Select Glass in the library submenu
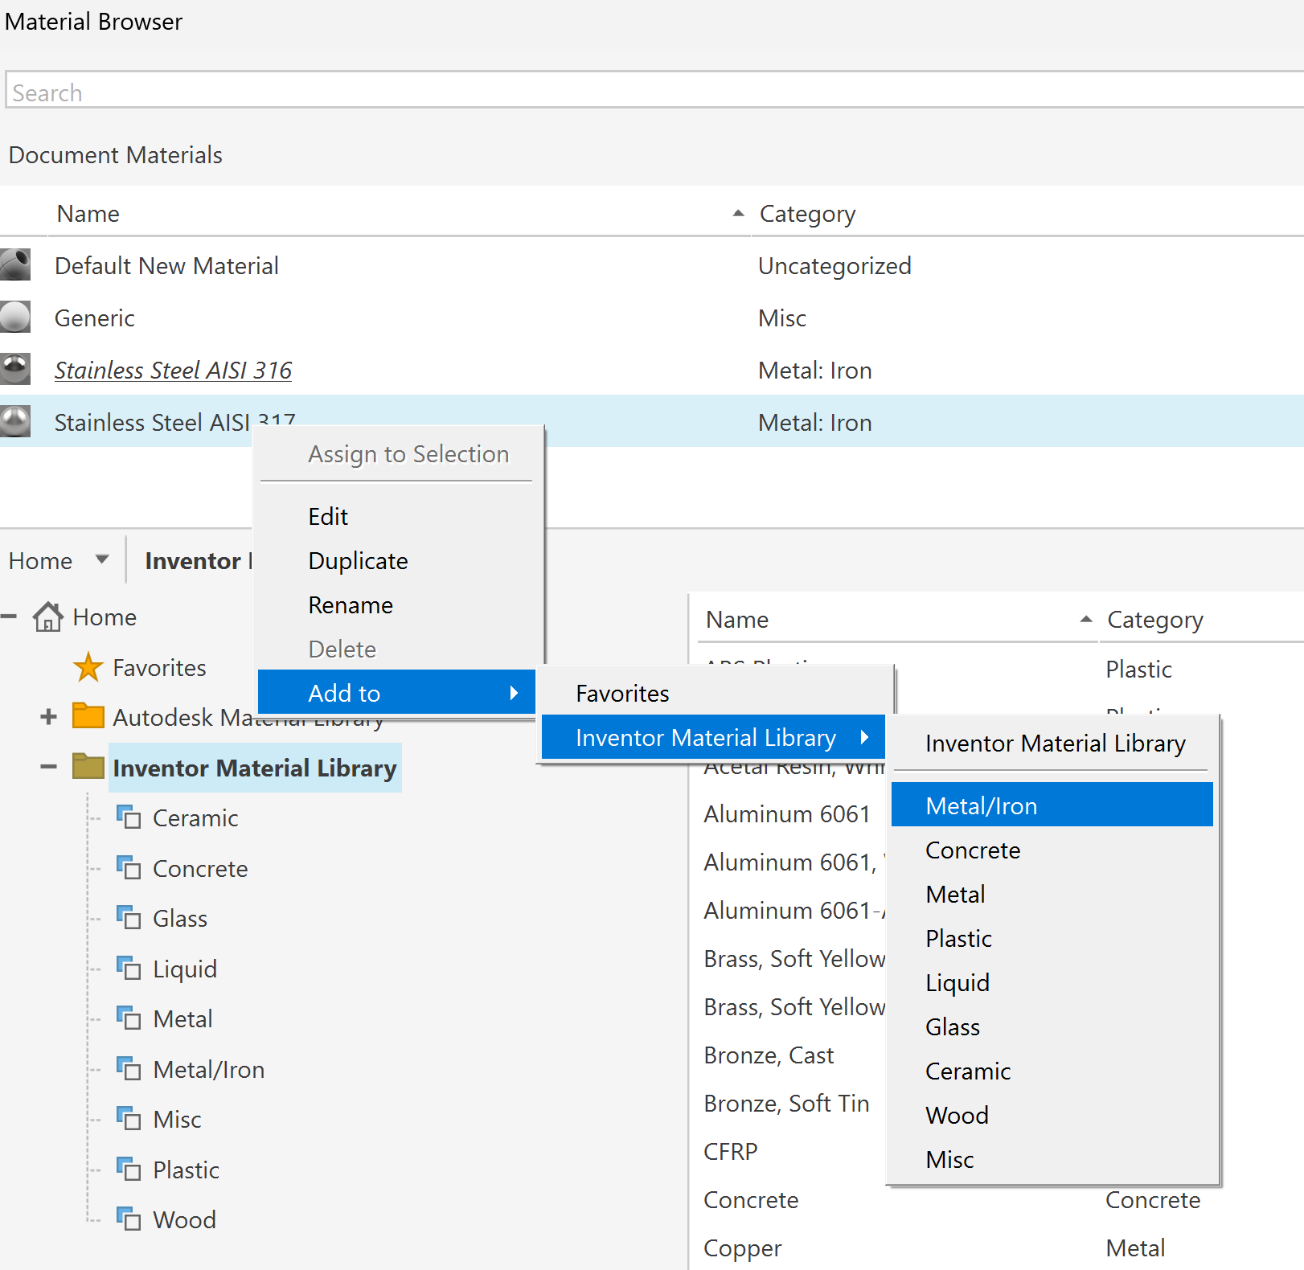This screenshot has width=1304, height=1270. (1052, 1026)
